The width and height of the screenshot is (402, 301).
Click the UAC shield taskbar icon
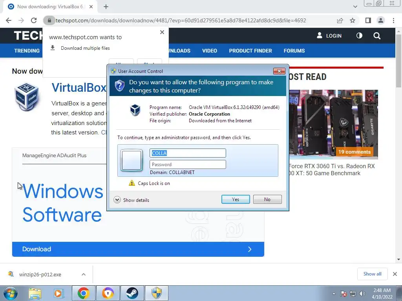(x=157, y=293)
